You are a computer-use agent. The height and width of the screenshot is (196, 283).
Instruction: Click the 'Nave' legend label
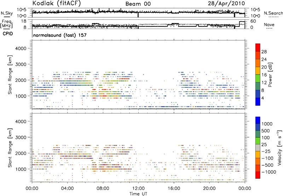[x=269, y=24]
